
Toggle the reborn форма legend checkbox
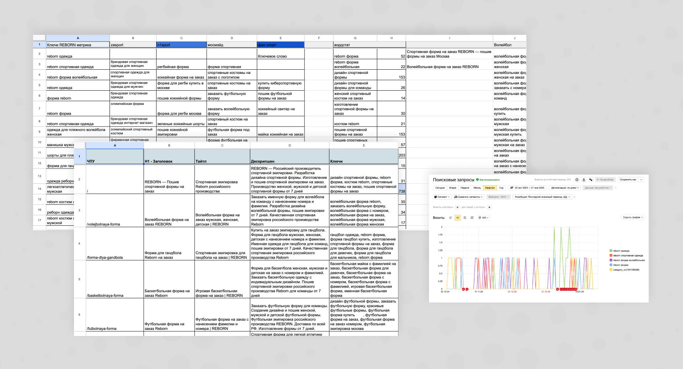pos(611,265)
